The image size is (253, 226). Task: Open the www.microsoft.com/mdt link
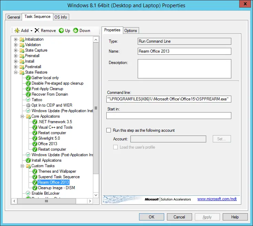pyautogui.click(x=217, y=199)
